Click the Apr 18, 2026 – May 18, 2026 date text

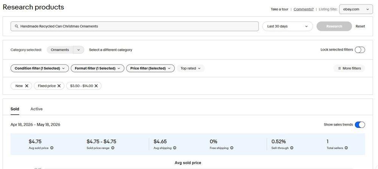coord(36,124)
